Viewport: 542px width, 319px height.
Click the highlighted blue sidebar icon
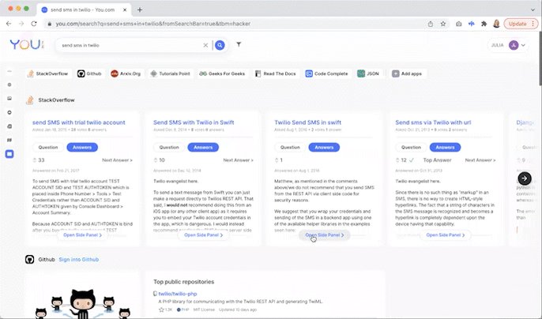[9, 154]
